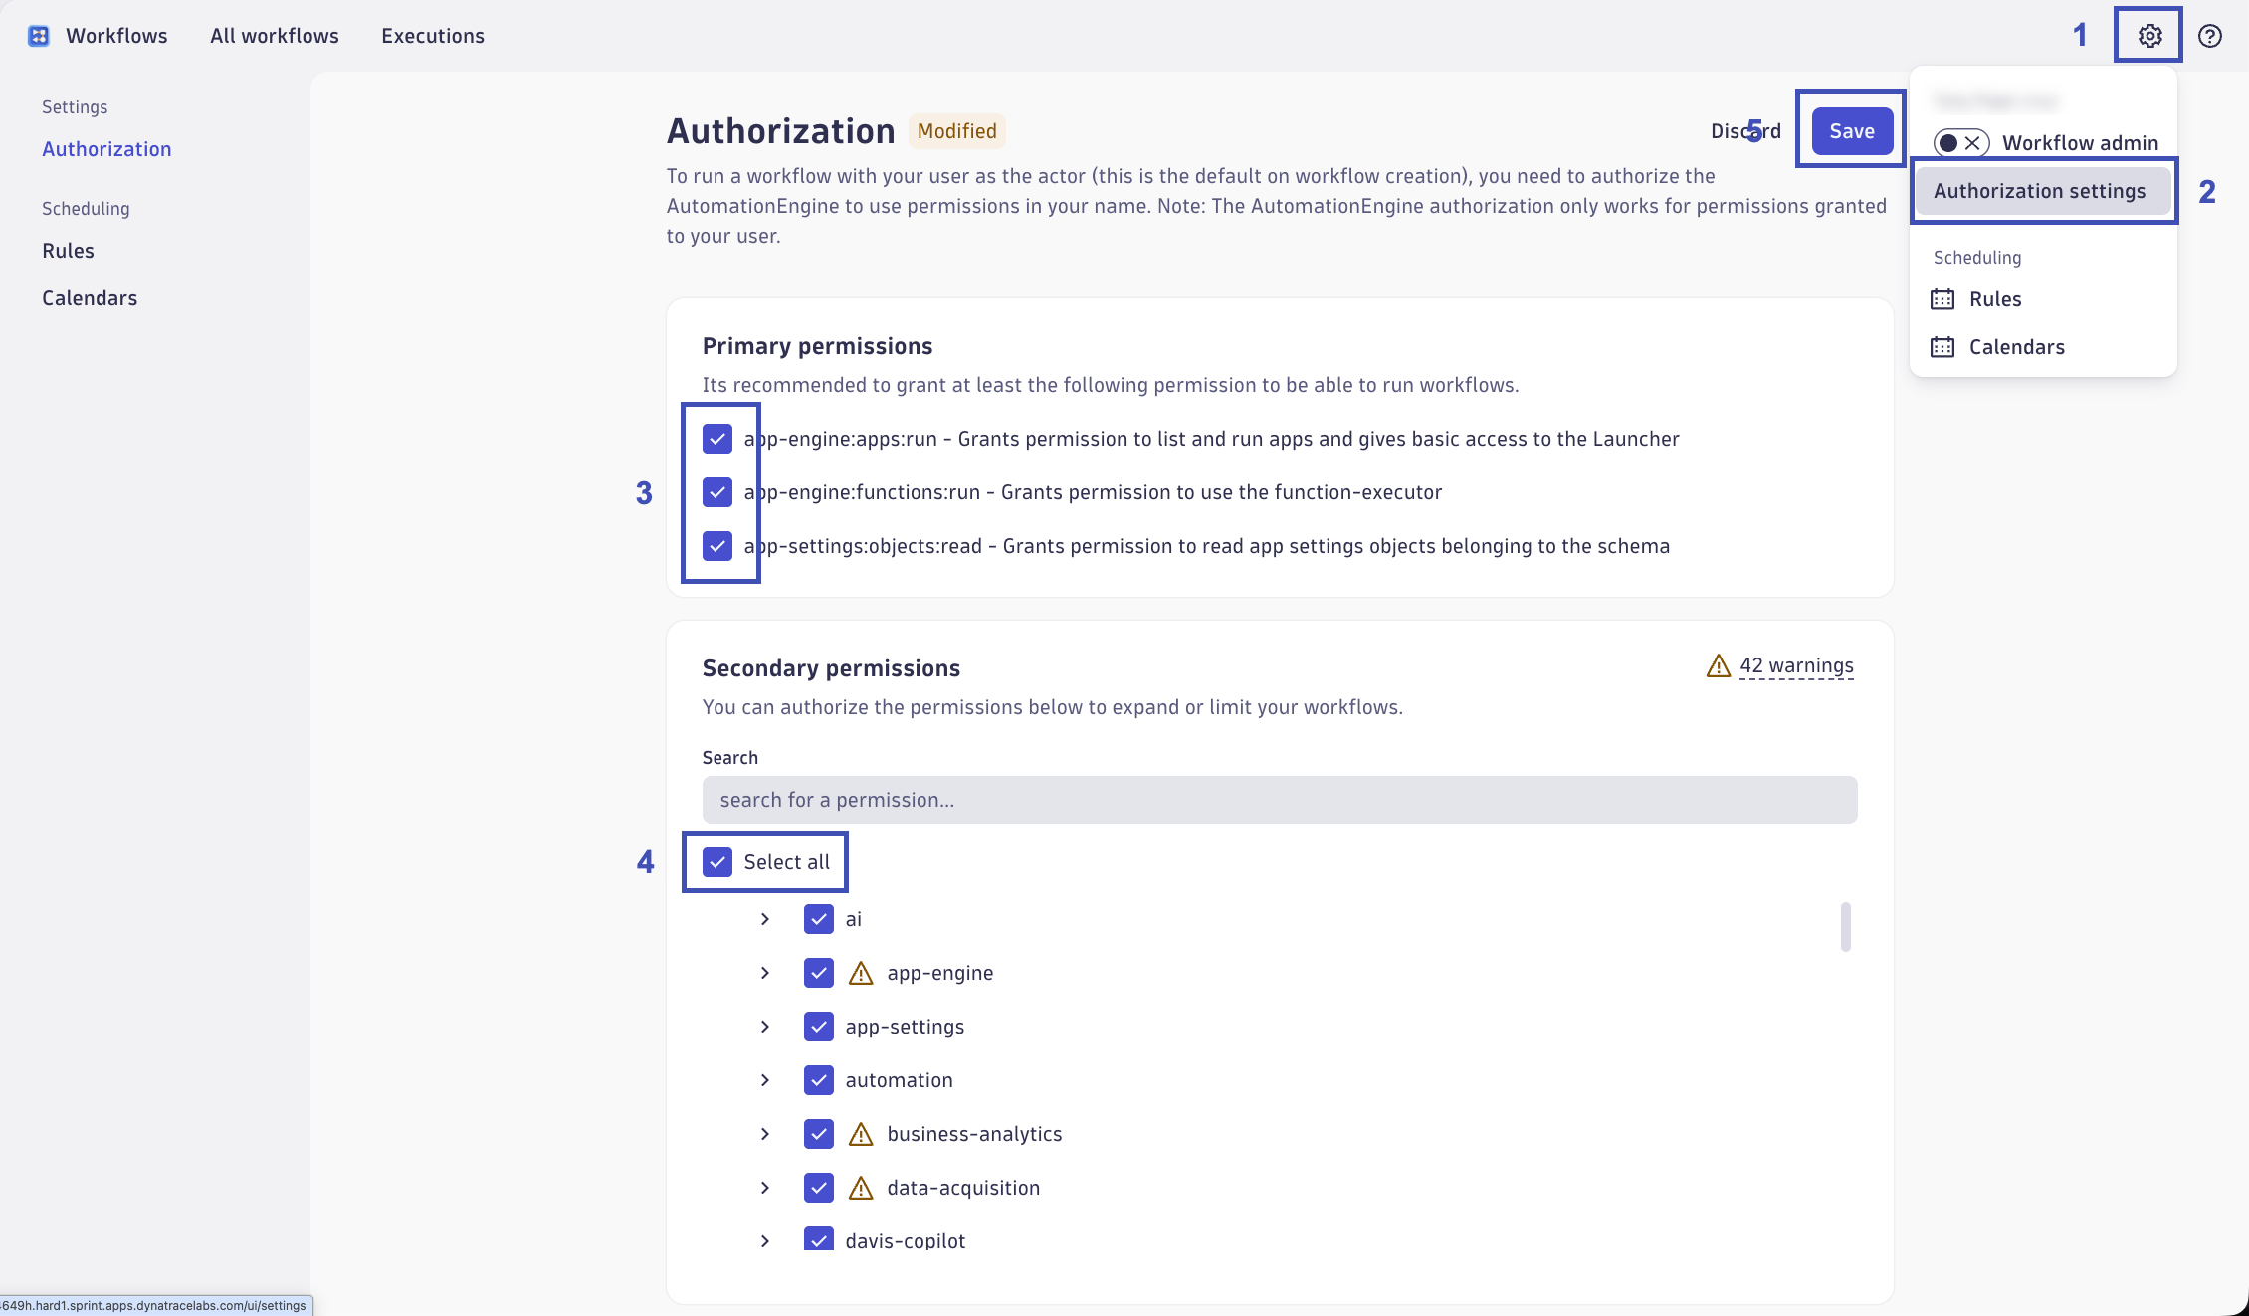
Task: Click the calendar icon beside Calendars
Action: 1942,346
